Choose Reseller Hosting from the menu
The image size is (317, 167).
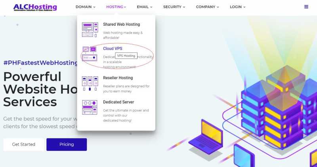[118, 78]
